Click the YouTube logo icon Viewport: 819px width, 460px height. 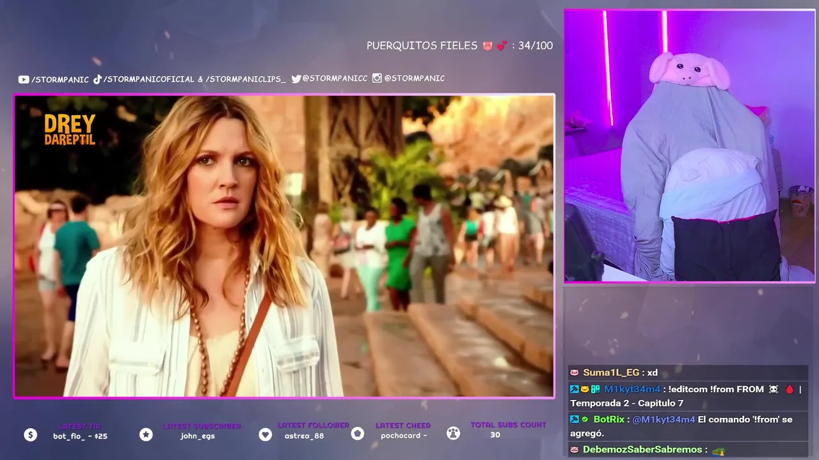(24, 79)
